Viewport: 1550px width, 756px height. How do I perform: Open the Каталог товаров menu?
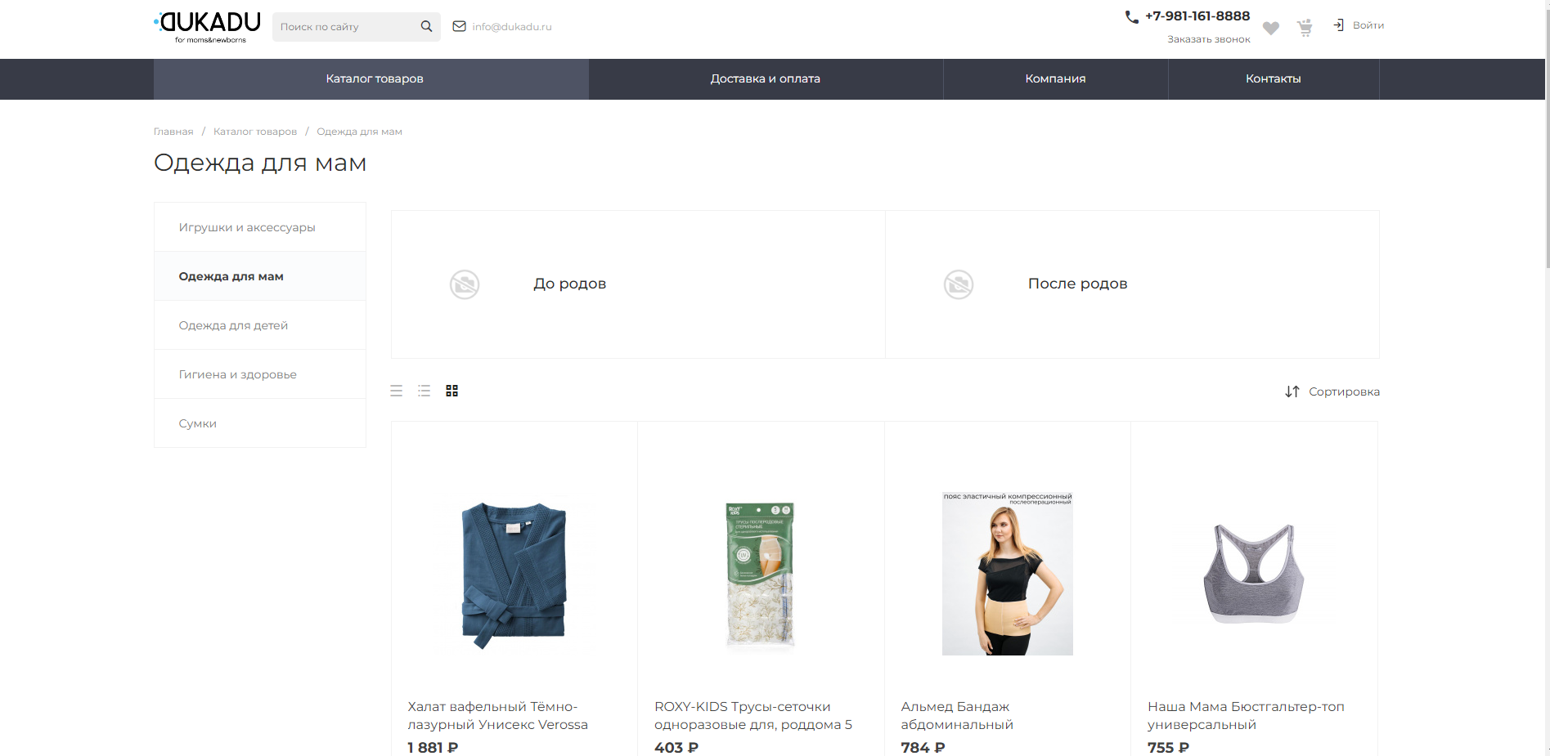(x=374, y=78)
